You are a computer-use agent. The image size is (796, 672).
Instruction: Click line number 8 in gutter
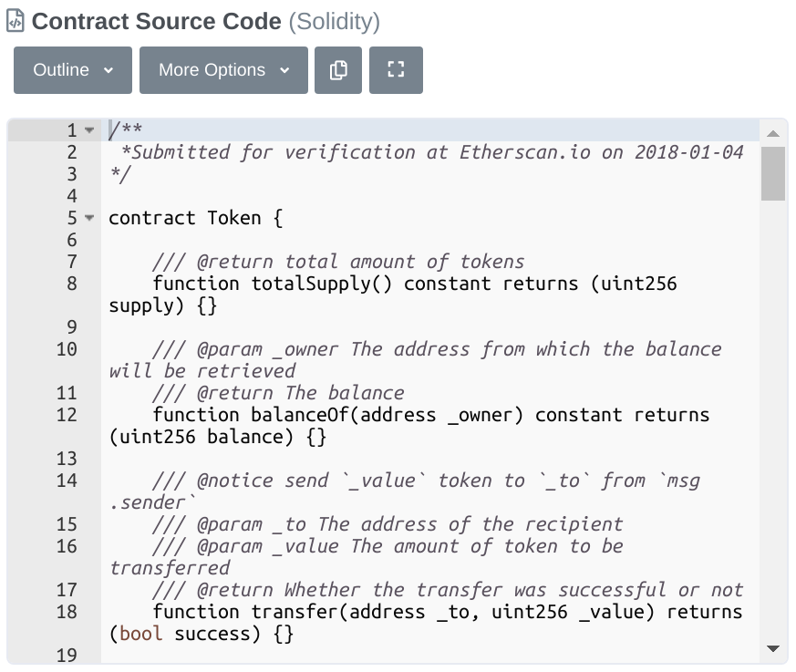(72, 284)
